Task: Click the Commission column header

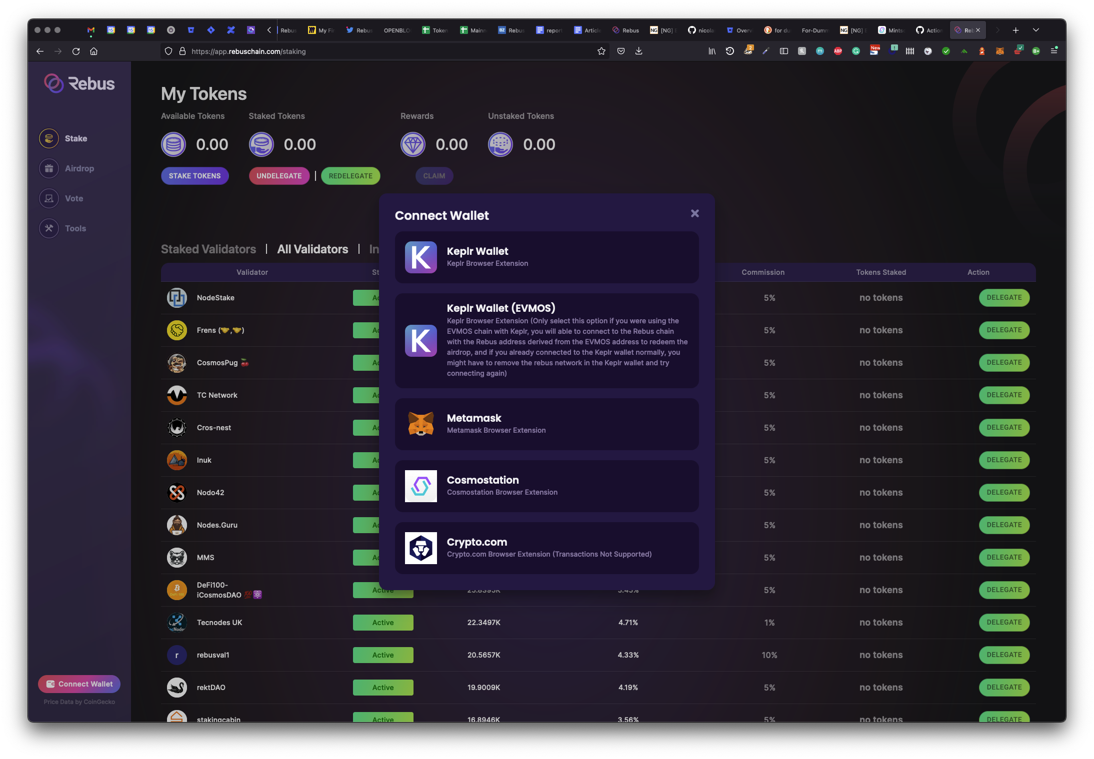Action: 763,272
